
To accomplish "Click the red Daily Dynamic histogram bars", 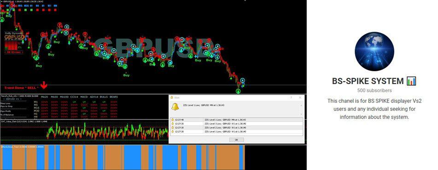I will [11, 45].
